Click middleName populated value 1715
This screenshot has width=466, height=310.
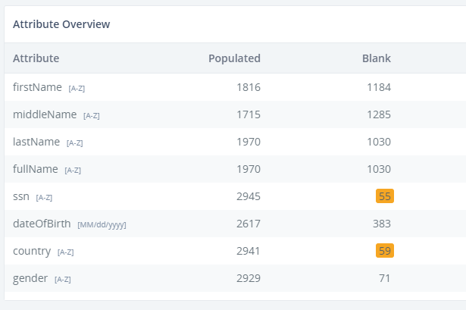click(249, 114)
